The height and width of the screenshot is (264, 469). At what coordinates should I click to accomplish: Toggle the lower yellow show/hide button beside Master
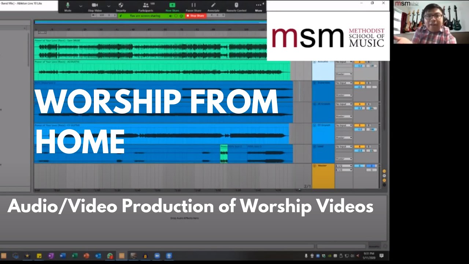(384, 180)
